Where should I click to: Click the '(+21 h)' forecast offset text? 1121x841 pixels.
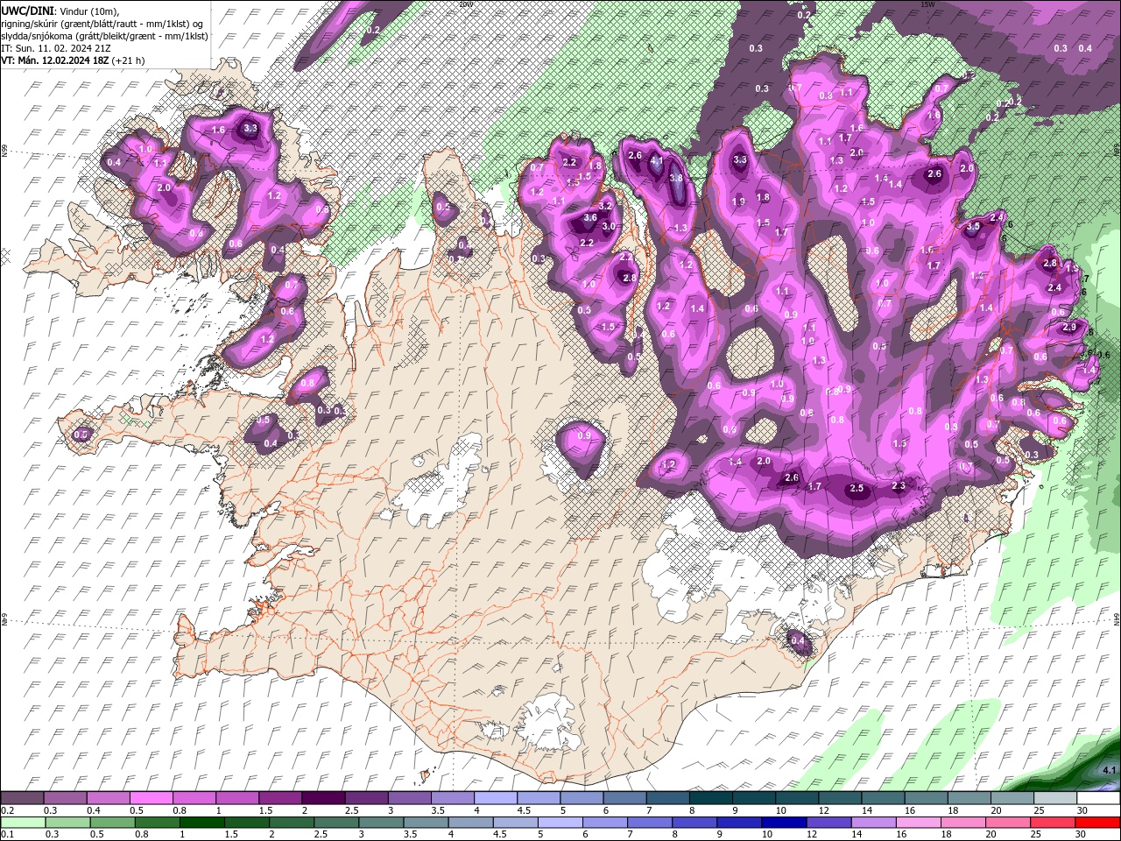[x=129, y=60]
